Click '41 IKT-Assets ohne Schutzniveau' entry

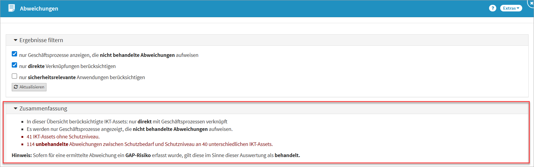[63, 137]
